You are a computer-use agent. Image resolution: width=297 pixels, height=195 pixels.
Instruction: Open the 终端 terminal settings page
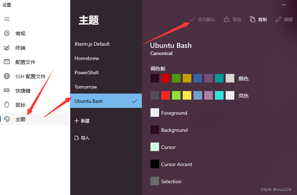coord(20,48)
